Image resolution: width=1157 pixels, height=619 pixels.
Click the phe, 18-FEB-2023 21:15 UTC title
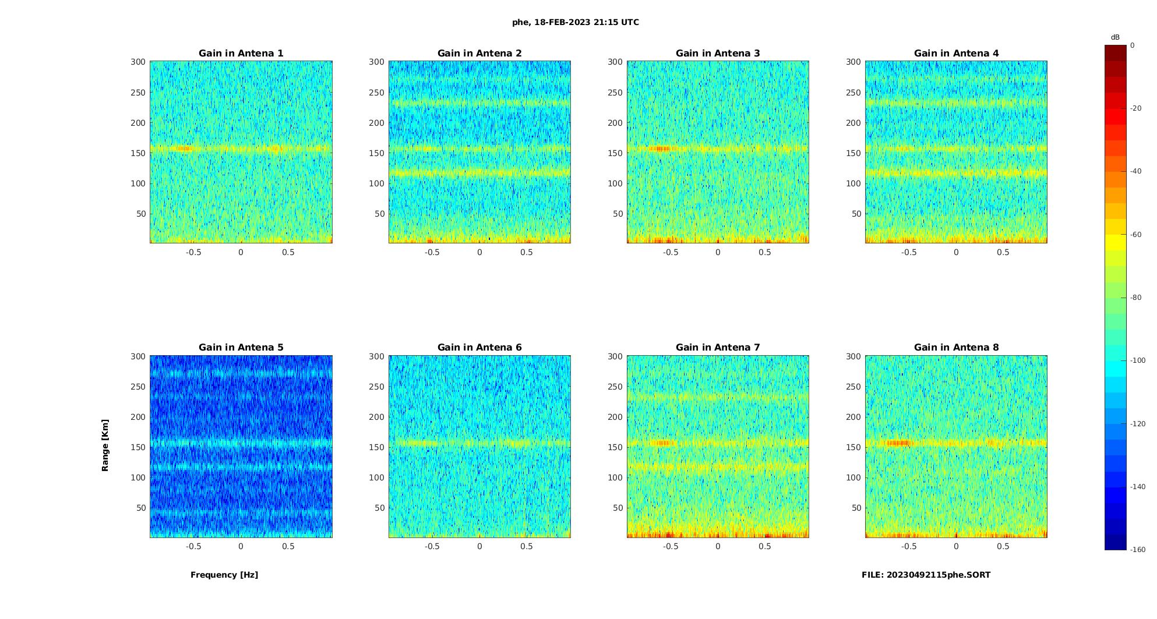tap(576, 22)
